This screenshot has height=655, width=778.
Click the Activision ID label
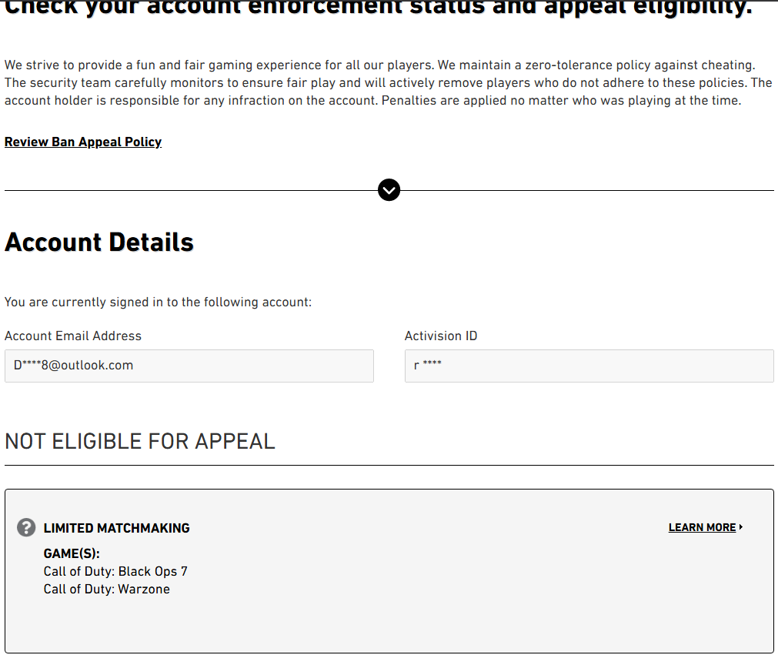(441, 336)
